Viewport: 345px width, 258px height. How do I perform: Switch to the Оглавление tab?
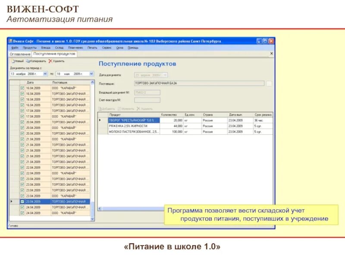tap(20, 54)
